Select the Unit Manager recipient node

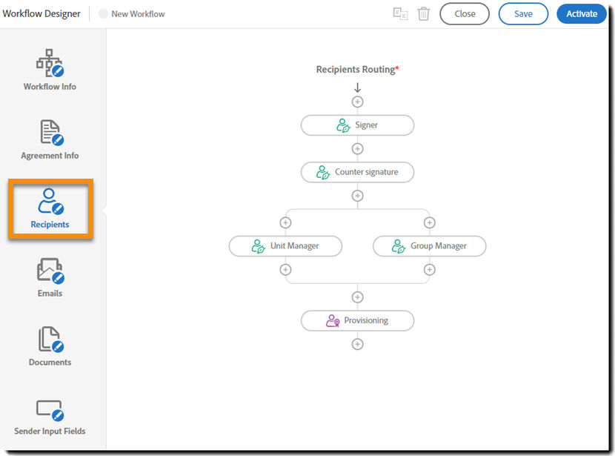[285, 245]
